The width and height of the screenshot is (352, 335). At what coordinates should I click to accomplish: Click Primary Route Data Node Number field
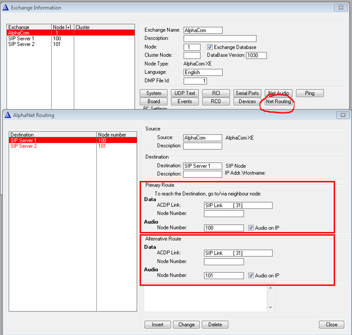click(224, 214)
